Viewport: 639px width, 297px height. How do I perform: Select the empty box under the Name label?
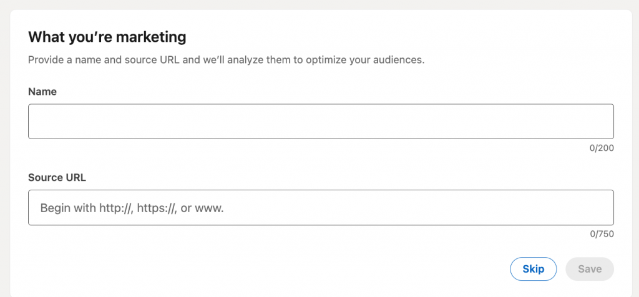point(321,122)
